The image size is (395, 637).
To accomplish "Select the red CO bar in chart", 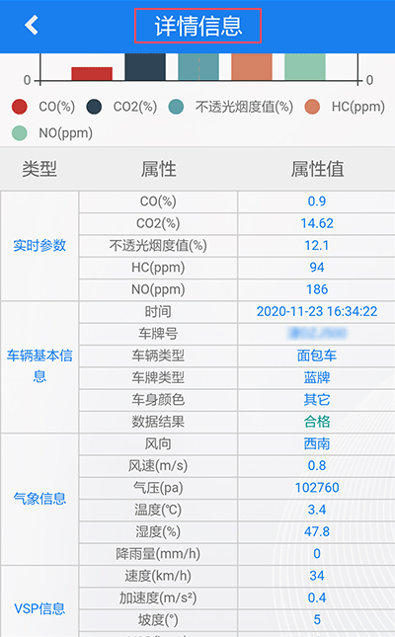I will pyautogui.click(x=92, y=73).
